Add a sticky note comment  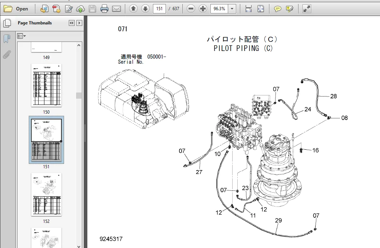(277, 9)
